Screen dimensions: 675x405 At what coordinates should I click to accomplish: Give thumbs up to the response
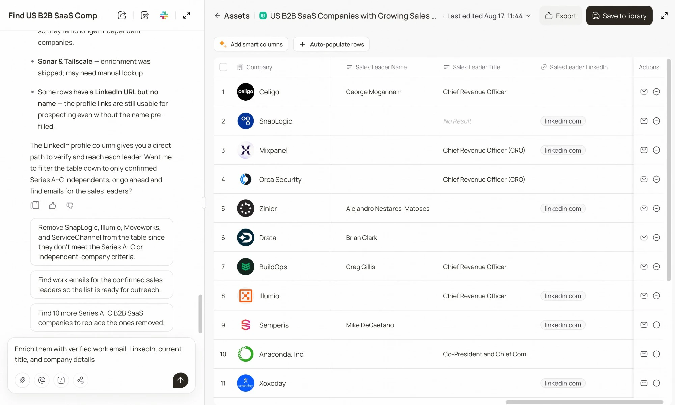point(52,205)
